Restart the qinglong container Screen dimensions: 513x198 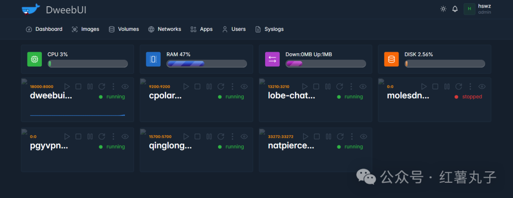coord(221,136)
